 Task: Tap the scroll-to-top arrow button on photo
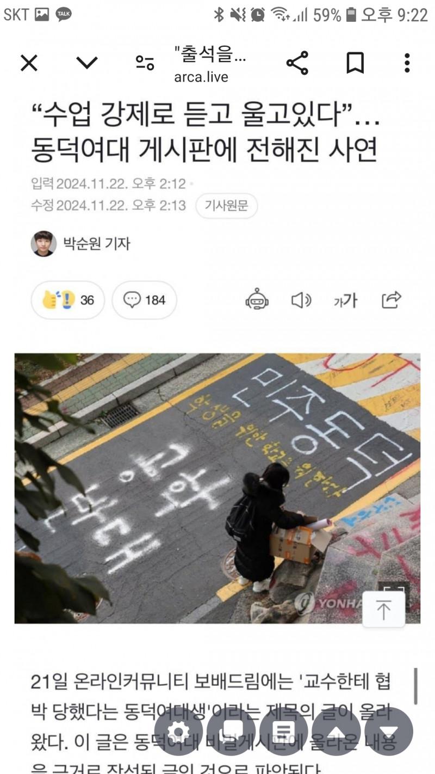point(384,610)
